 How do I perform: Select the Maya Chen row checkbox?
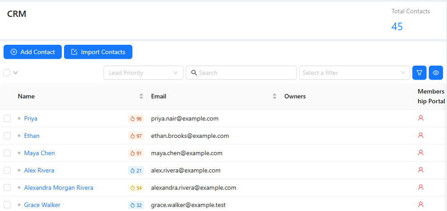click(x=7, y=153)
